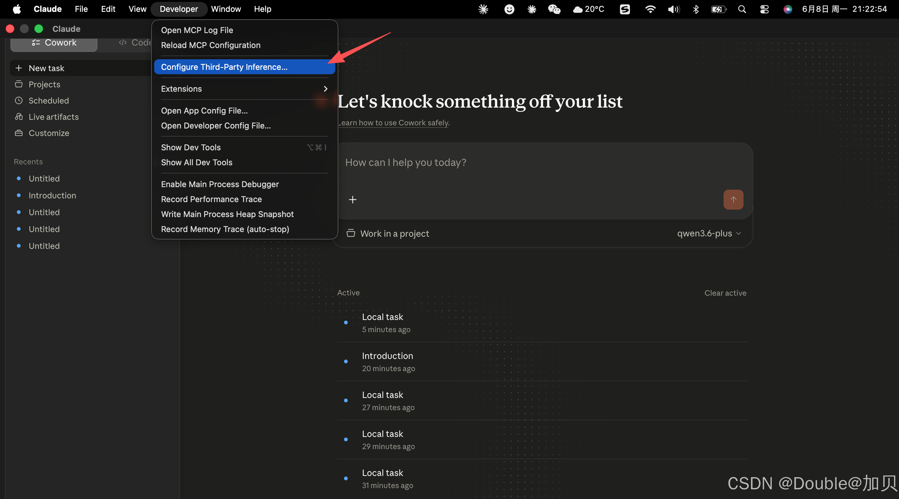Open the Wi-Fi status menu
Screen dimensions: 899x499
650,9
